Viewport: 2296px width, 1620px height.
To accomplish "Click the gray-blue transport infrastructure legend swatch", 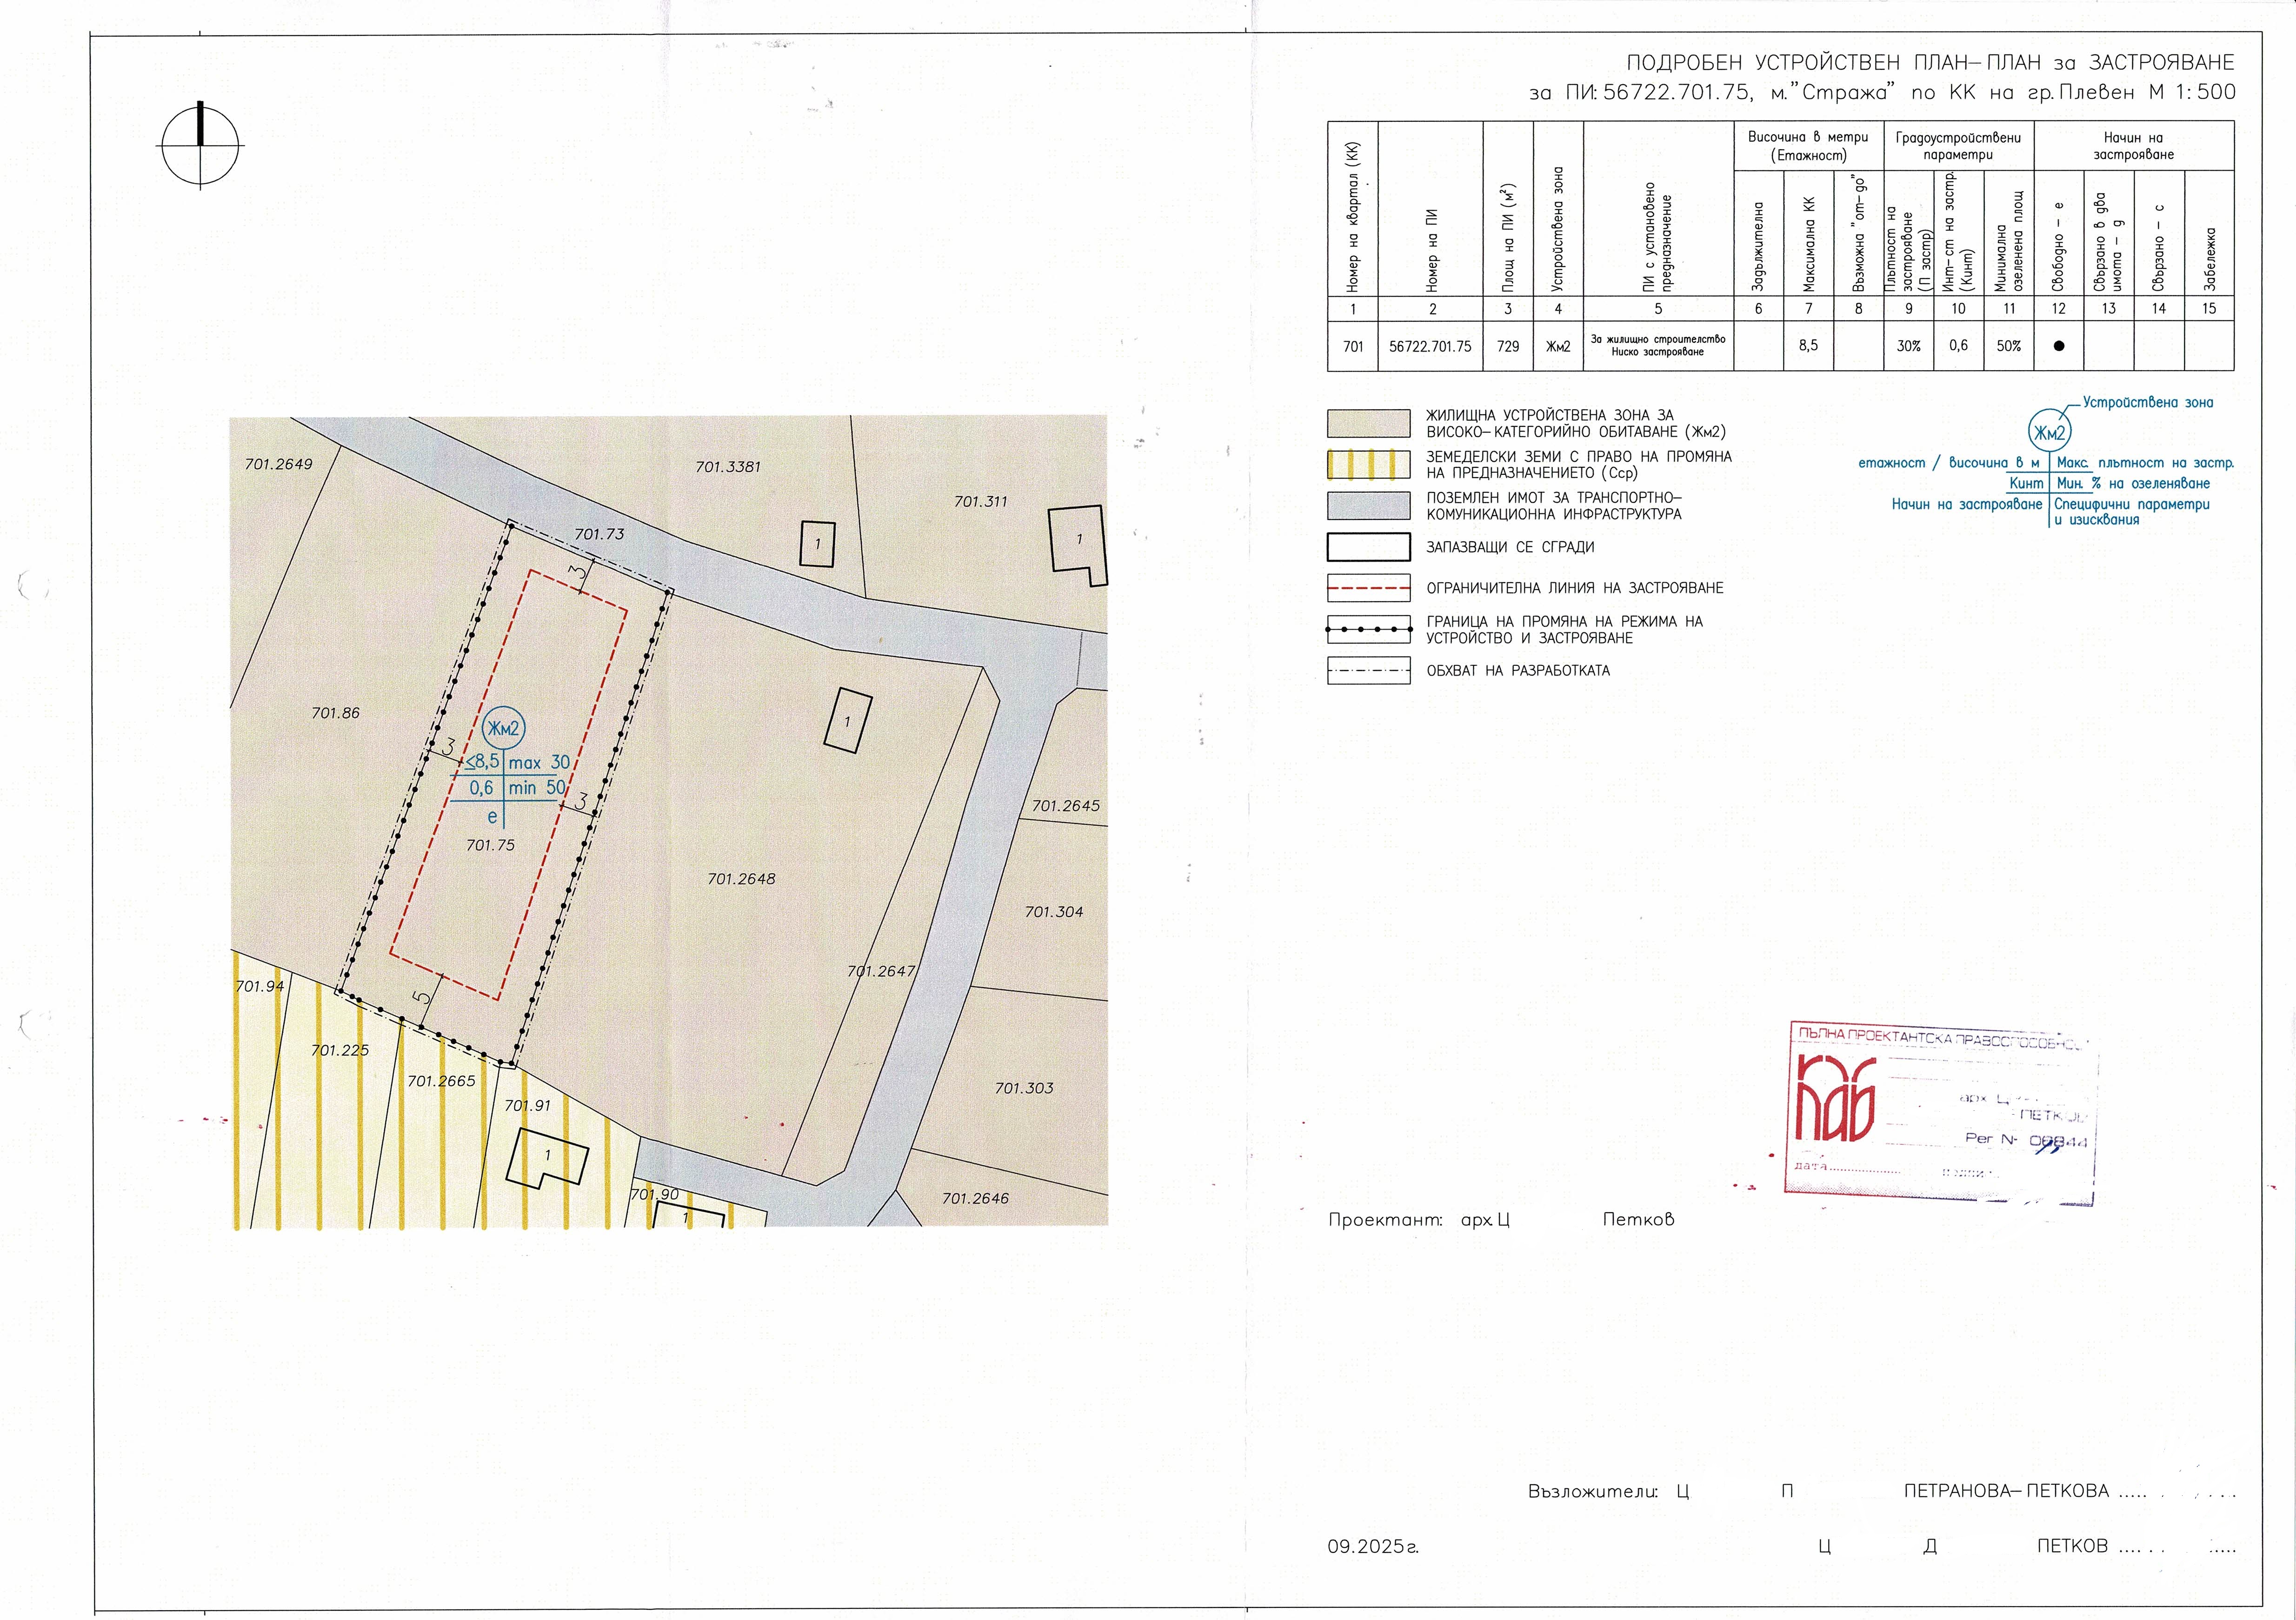I will coord(1368,506).
